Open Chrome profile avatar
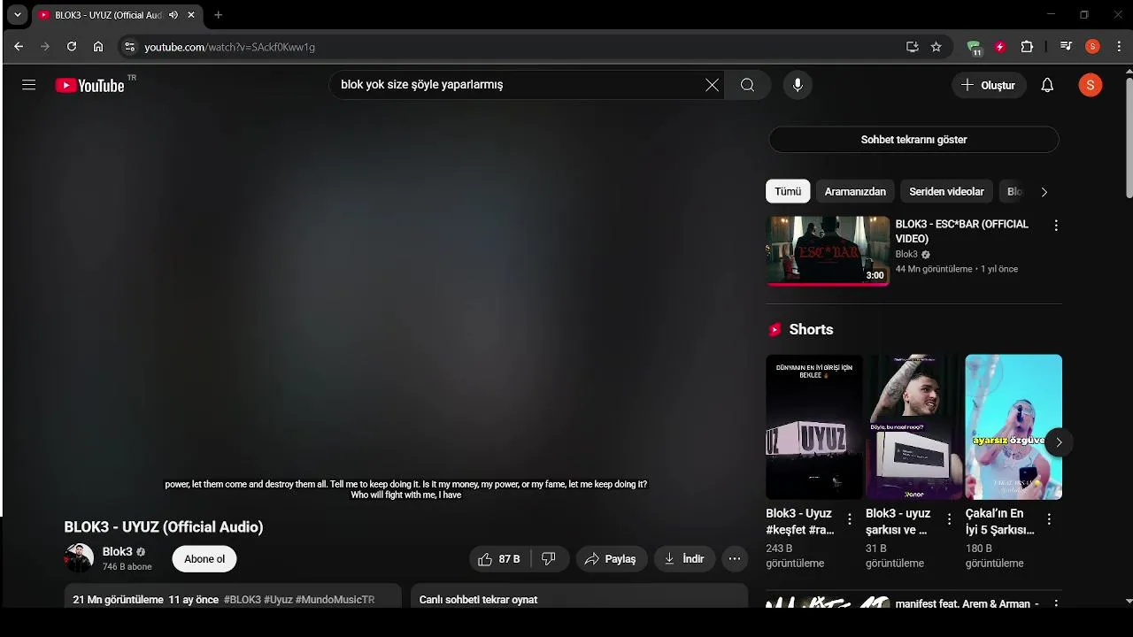This screenshot has width=1133, height=637. click(x=1092, y=47)
